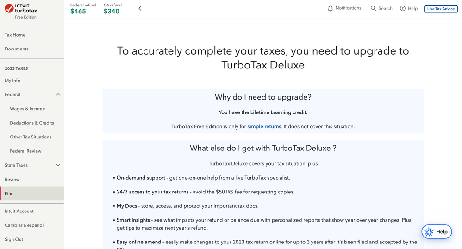The image size is (462, 249).
Task: Click the CA refund $340 amount
Action: coord(112,11)
